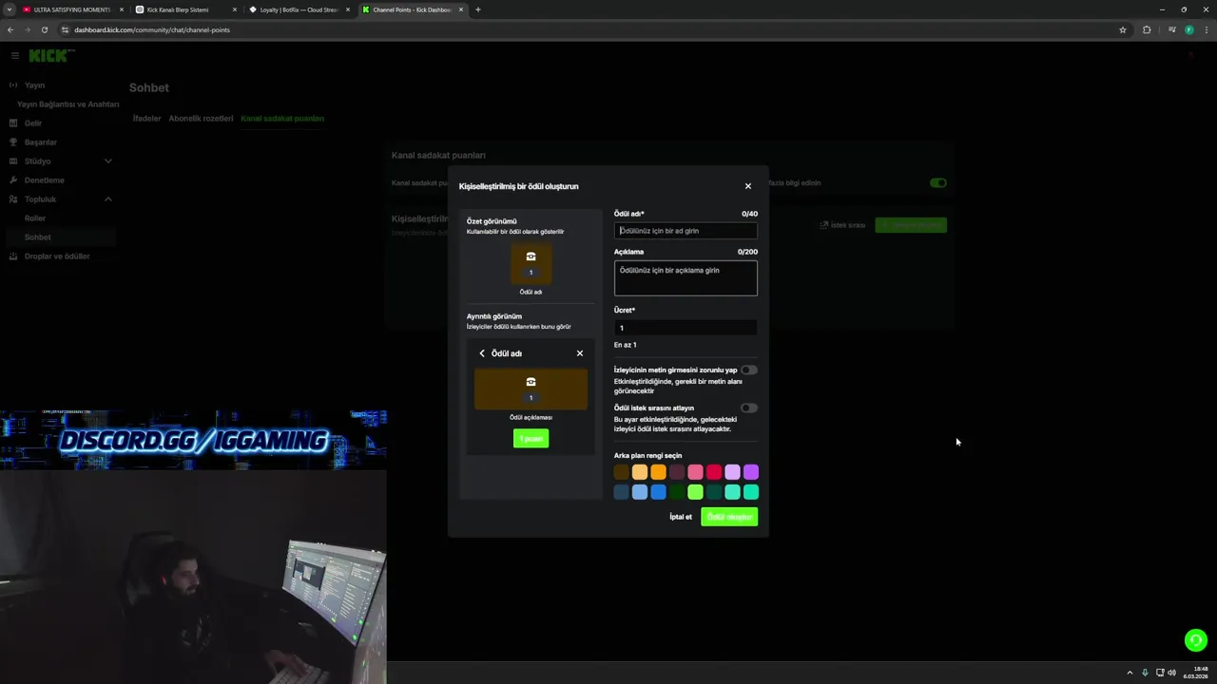Toggle Kanal sadakat puanları switch off
This screenshot has width=1217, height=684.
click(938, 182)
